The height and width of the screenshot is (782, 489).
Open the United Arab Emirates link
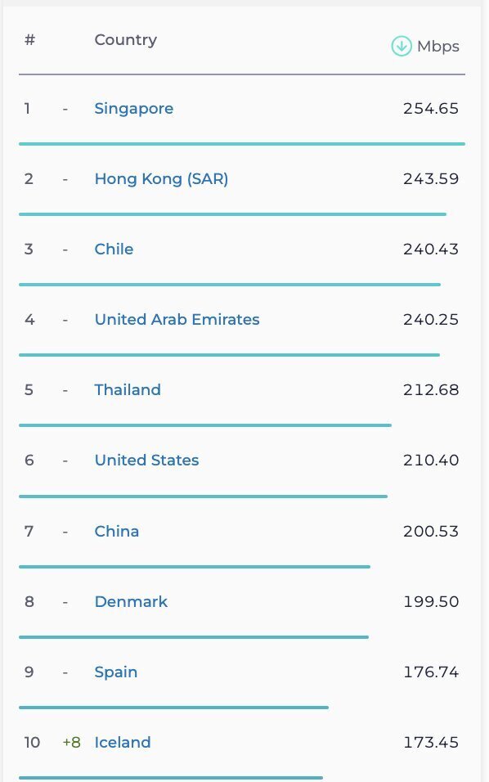pos(177,319)
